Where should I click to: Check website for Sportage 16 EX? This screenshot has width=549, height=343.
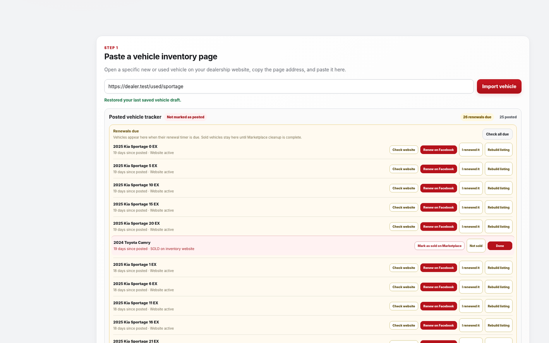[404, 326]
